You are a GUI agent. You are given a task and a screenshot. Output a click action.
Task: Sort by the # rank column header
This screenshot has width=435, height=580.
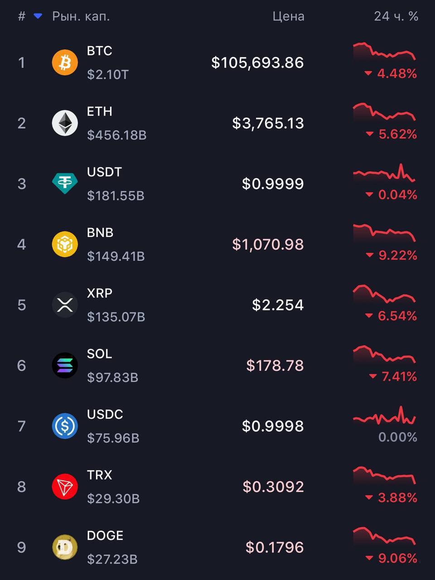pos(21,16)
